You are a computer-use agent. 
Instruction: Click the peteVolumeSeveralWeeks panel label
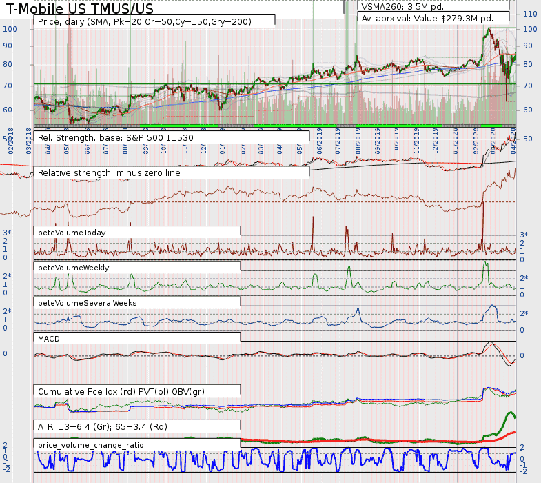point(88,304)
